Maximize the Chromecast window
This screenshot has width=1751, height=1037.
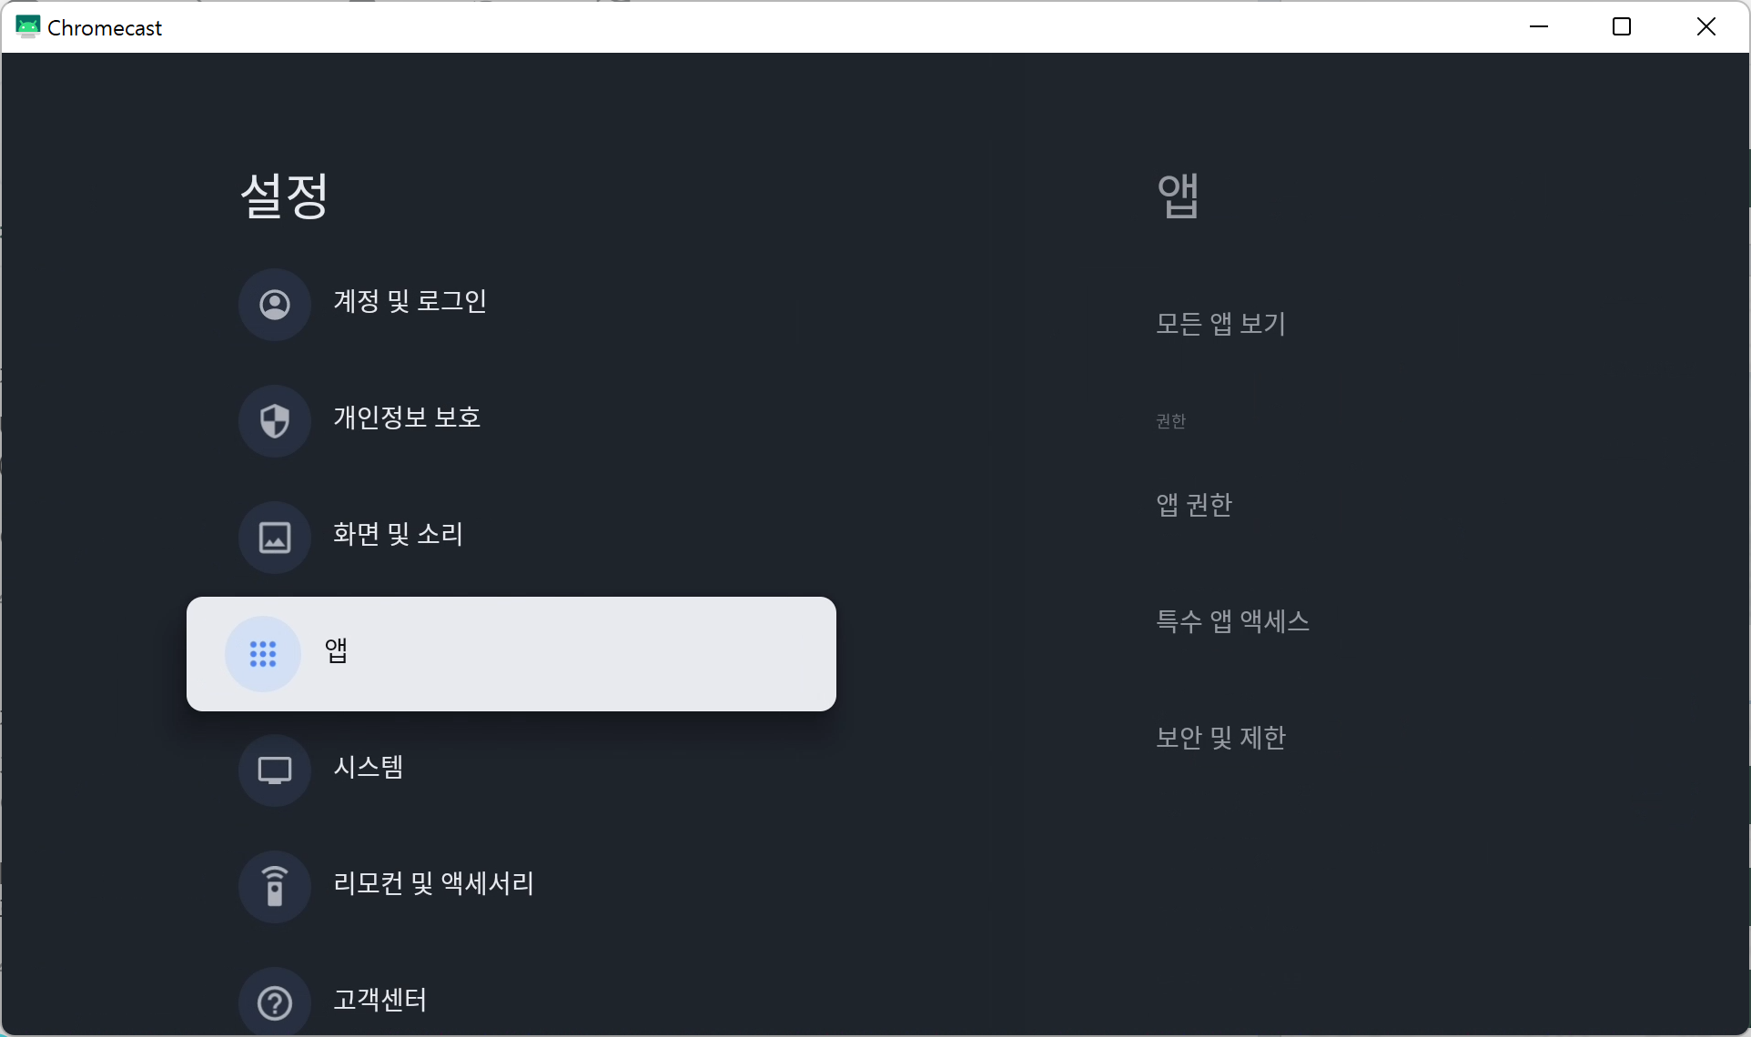click(x=1622, y=27)
